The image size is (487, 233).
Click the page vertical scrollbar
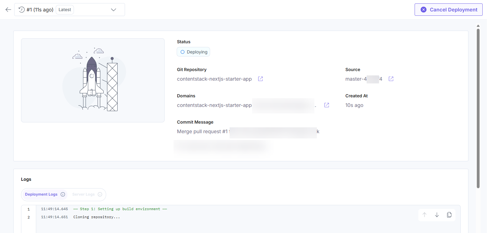tap(478, 108)
